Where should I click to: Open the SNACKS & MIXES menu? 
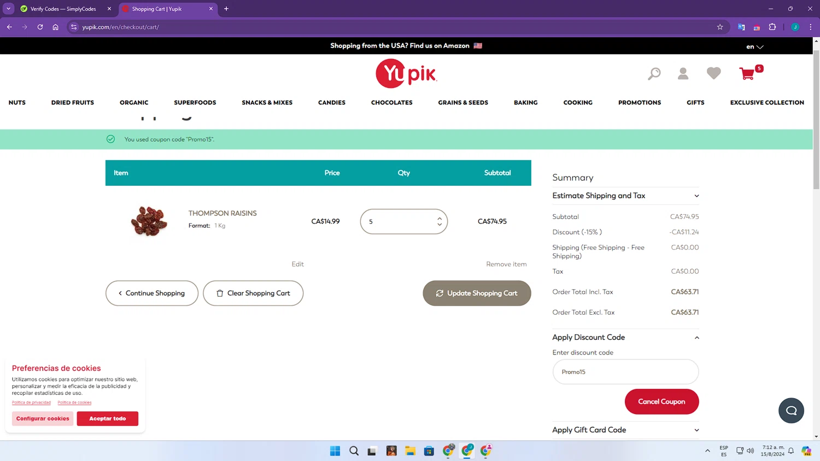(x=267, y=103)
